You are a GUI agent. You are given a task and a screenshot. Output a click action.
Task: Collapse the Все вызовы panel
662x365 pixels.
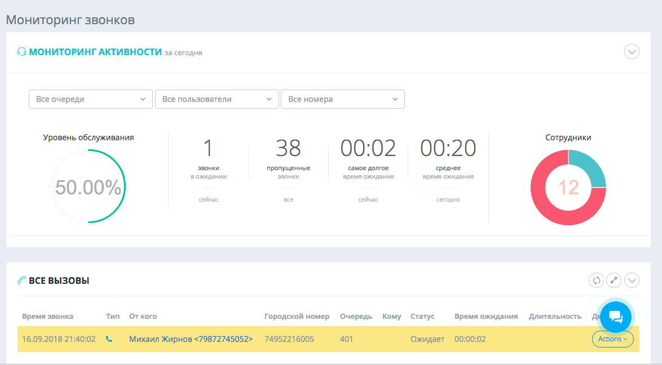pos(632,280)
